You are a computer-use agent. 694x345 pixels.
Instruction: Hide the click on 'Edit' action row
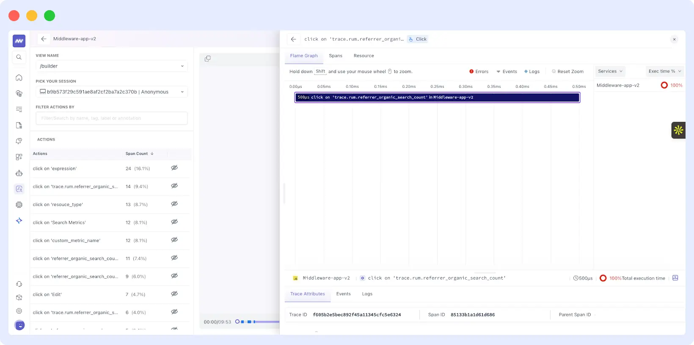pos(174,294)
